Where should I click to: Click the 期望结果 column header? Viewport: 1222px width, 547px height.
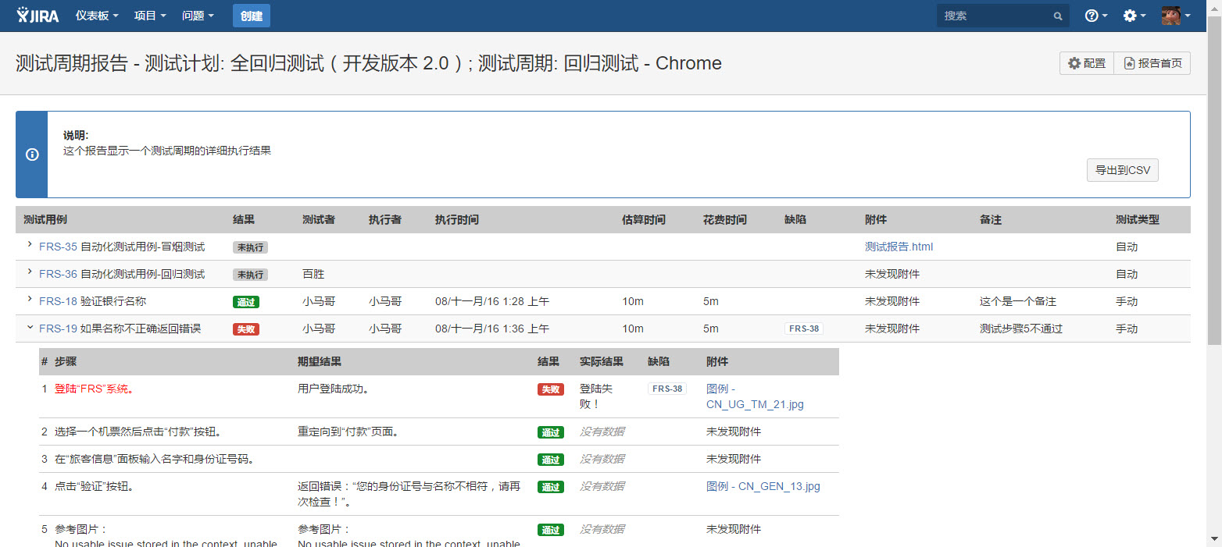320,362
